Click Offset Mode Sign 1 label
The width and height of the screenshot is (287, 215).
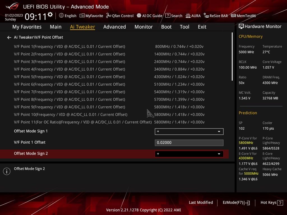click(x=31, y=131)
